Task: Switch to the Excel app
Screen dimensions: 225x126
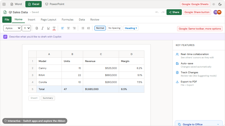Action: coord(34,4)
